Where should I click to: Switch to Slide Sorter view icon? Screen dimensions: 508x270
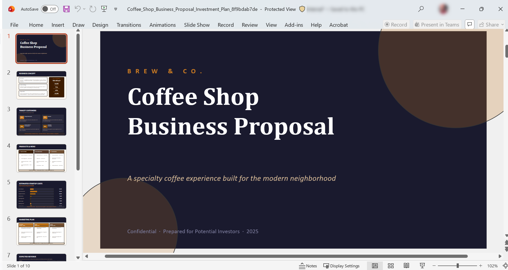(391, 266)
